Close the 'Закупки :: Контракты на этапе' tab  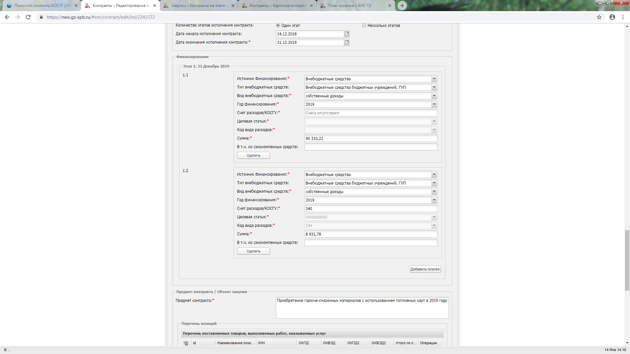[233, 6]
